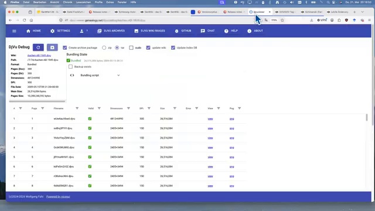The image size is (375, 211).
Task: Open a new tab with plus button
Action: (354, 12)
